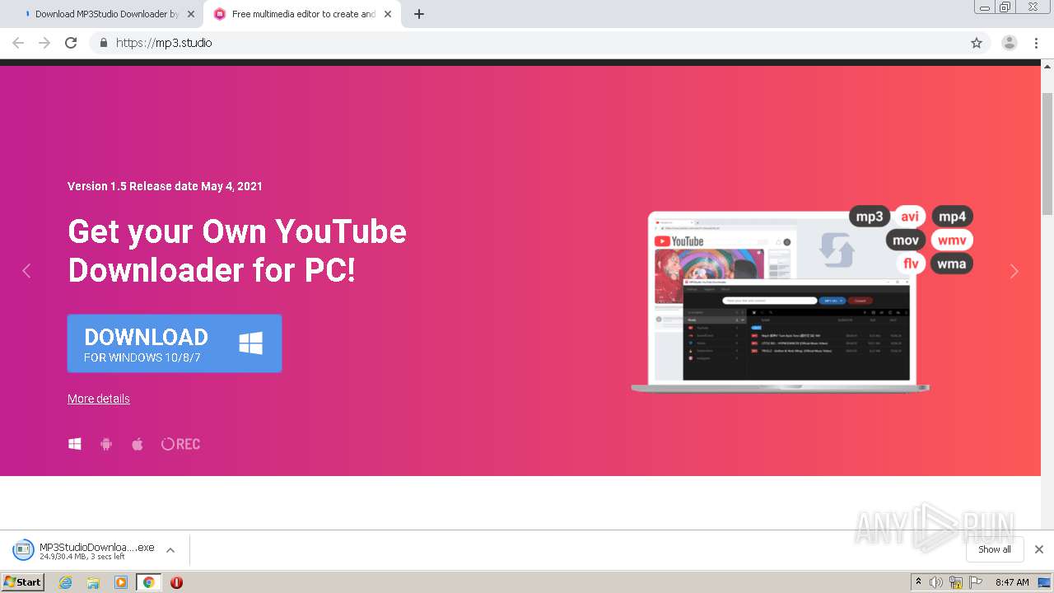This screenshot has height=593, width=1054.
Task: Click the wmv format badge
Action: [x=953, y=240]
